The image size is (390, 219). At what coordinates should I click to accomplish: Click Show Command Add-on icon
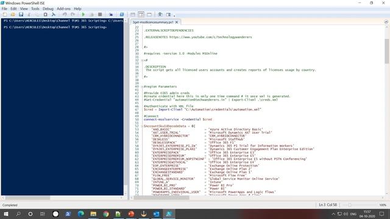click(x=168, y=15)
